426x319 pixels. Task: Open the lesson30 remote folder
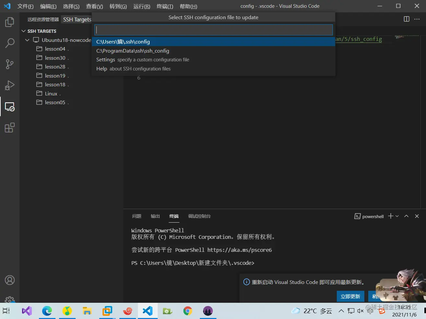click(x=55, y=58)
